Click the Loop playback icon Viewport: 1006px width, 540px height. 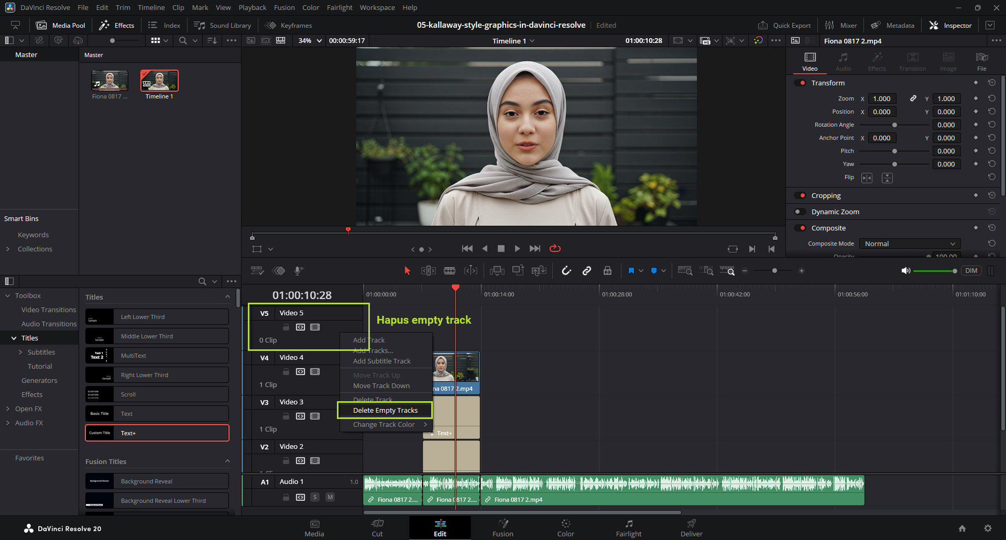(555, 249)
